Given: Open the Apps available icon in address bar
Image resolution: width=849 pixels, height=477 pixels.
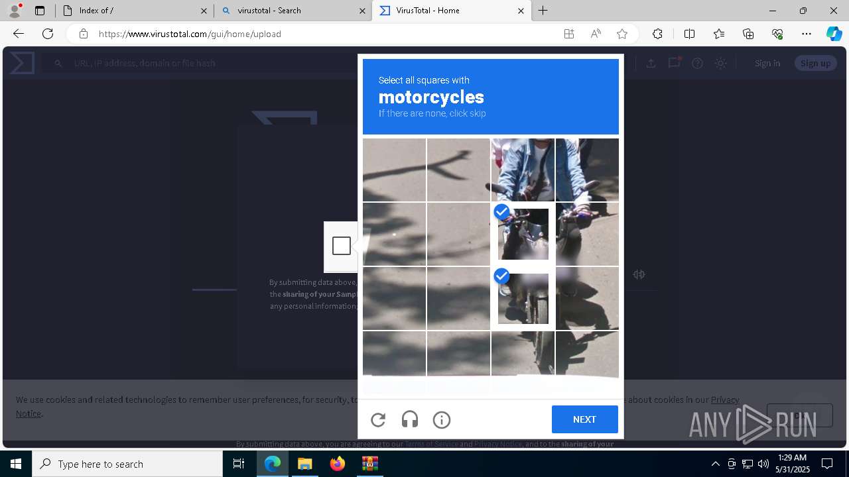Looking at the screenshot, I should [x=569, y=34].
